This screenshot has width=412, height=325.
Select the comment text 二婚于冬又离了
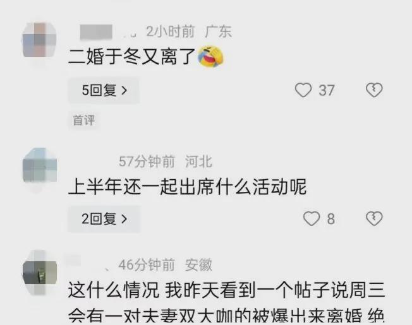(x=132, y=56)
